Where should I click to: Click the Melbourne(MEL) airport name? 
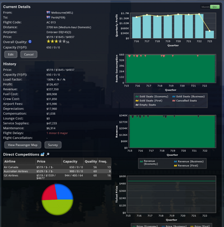click(62, 13)
